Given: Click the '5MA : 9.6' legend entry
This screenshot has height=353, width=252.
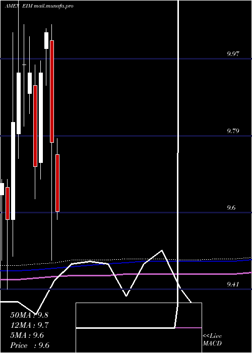Looking at the screenshot, I should 27,335.
